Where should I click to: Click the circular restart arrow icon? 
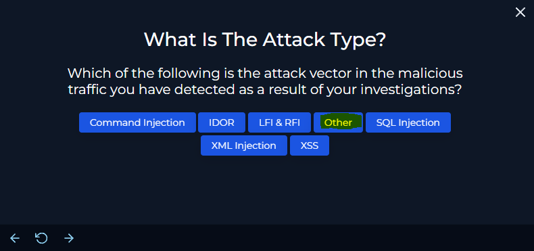point(41,238)
